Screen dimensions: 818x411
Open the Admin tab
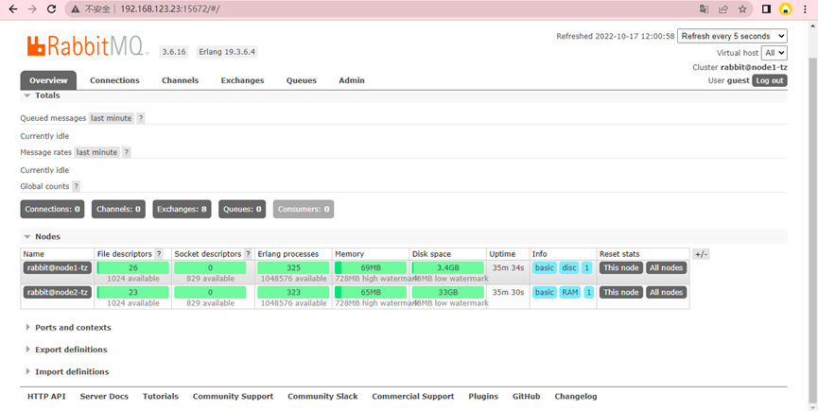pyautogui.click(x=352, y=80)
